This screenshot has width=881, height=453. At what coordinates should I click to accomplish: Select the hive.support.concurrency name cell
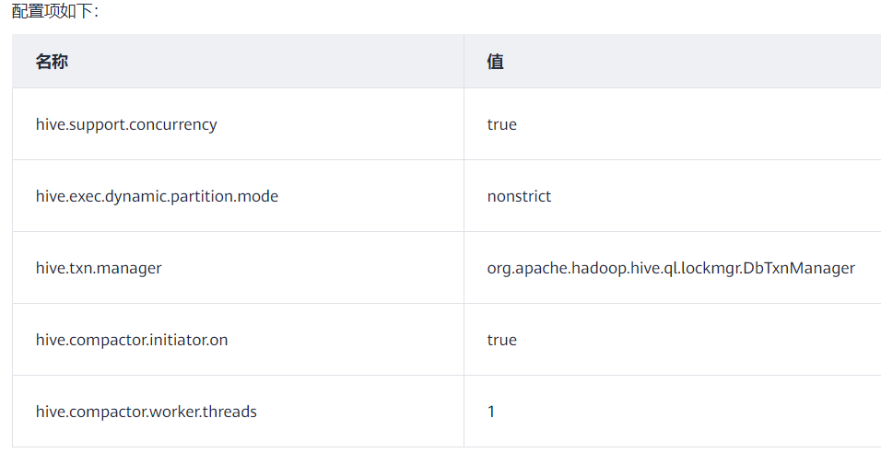click(x=126, y=124)
